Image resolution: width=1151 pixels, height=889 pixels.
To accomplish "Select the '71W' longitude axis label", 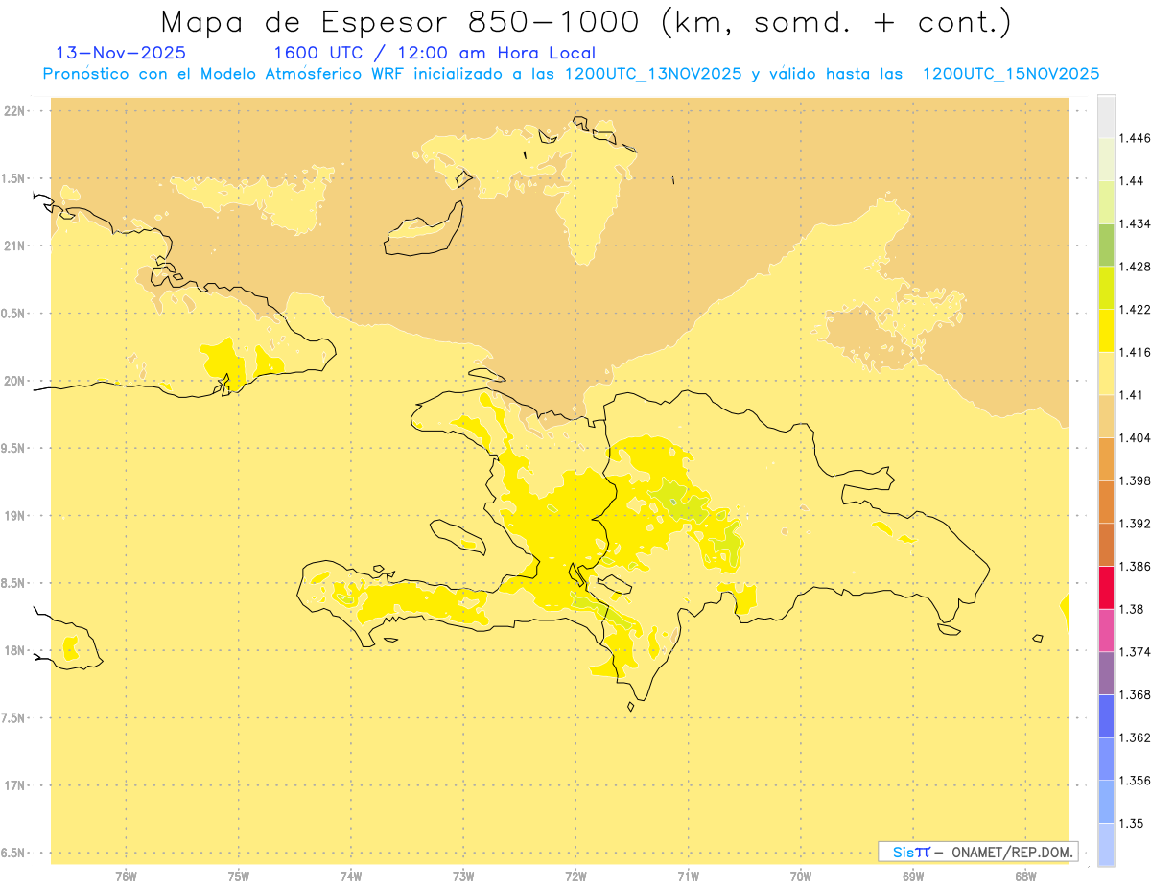I will (688, 876).
